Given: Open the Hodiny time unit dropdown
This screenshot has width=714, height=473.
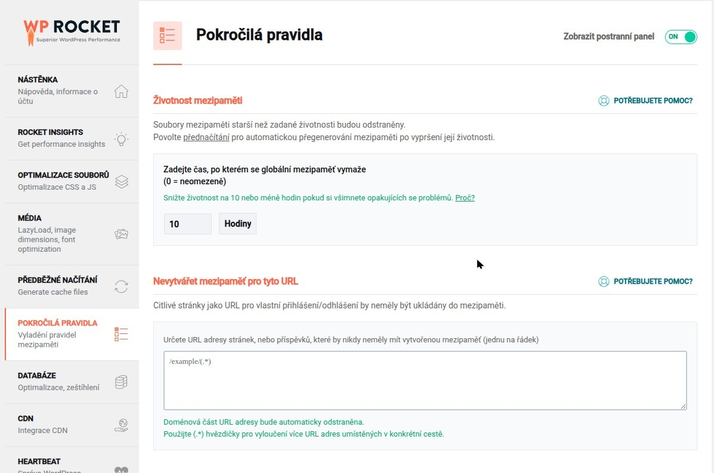Looking at the screenshot, I should click(x=237, y=224).
